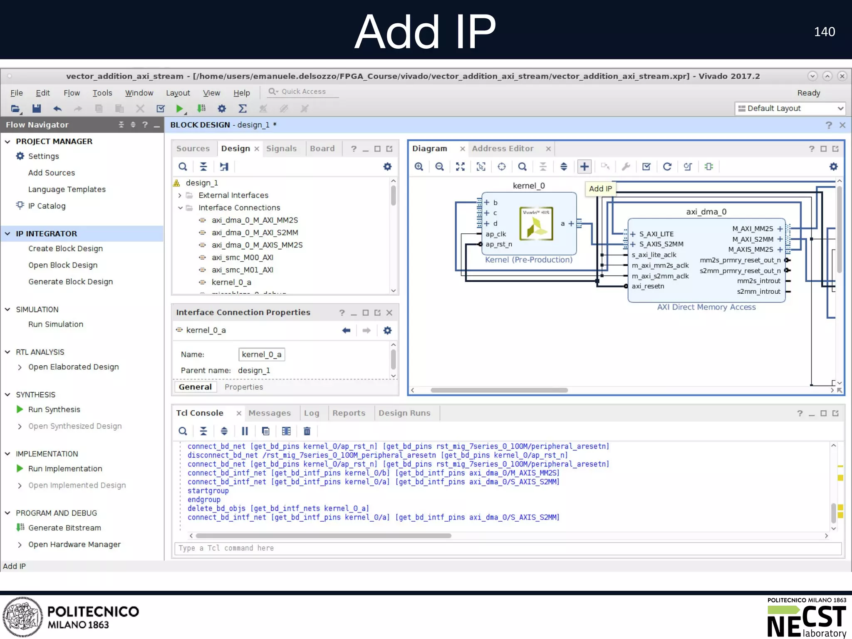Expand the External Interfaces tree node
This screenshot has height=639, width=852.
coord(180,195)
